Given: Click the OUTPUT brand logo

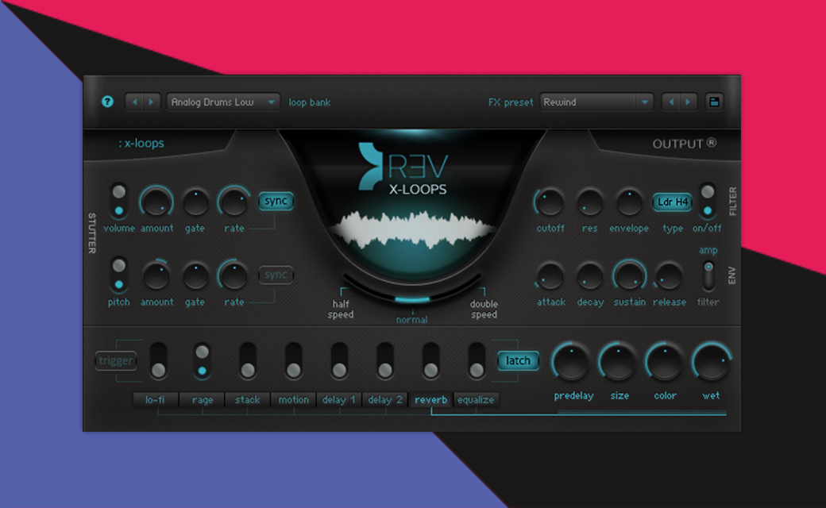Looking at the screenshot, I should coord(685,143).
